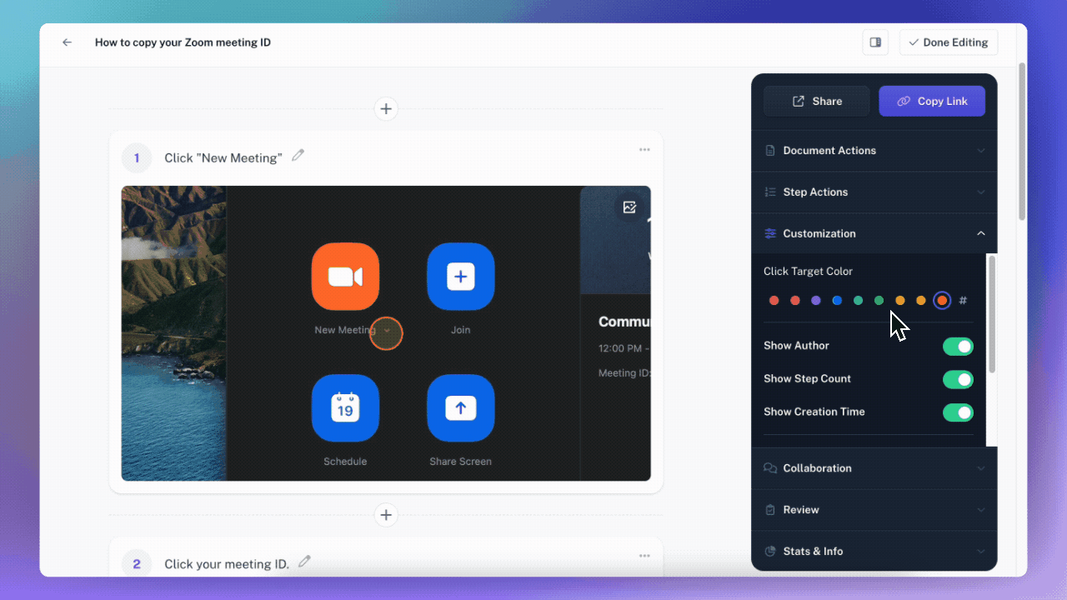Open the step 2 three-dot menu
Image resolution: width=1067 pixels, height=600 pixels.
pos(644,556)
